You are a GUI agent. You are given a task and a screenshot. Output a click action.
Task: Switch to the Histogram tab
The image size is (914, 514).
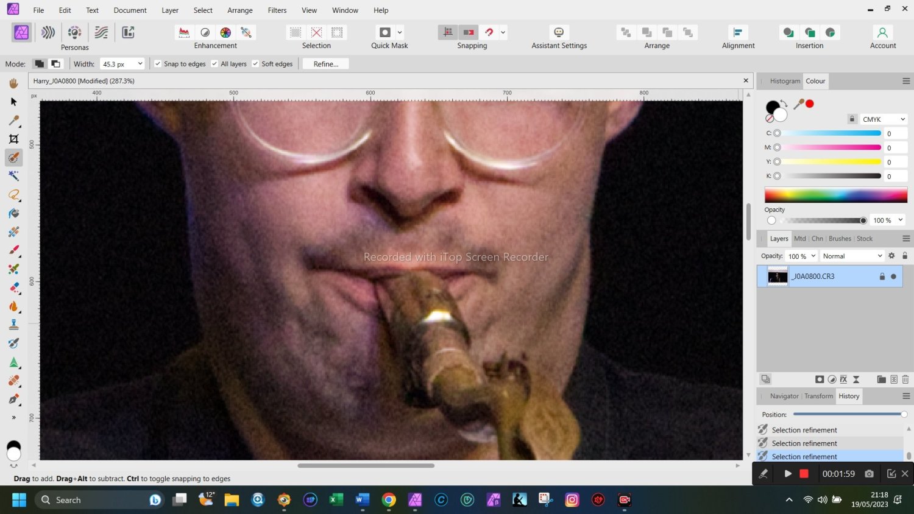coord(784,81)
